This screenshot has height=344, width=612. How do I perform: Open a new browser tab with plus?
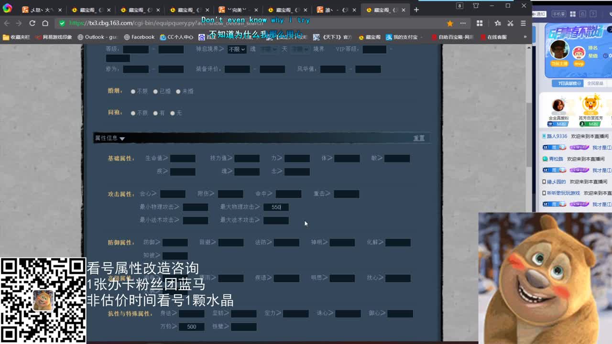(x=416, y=10)
